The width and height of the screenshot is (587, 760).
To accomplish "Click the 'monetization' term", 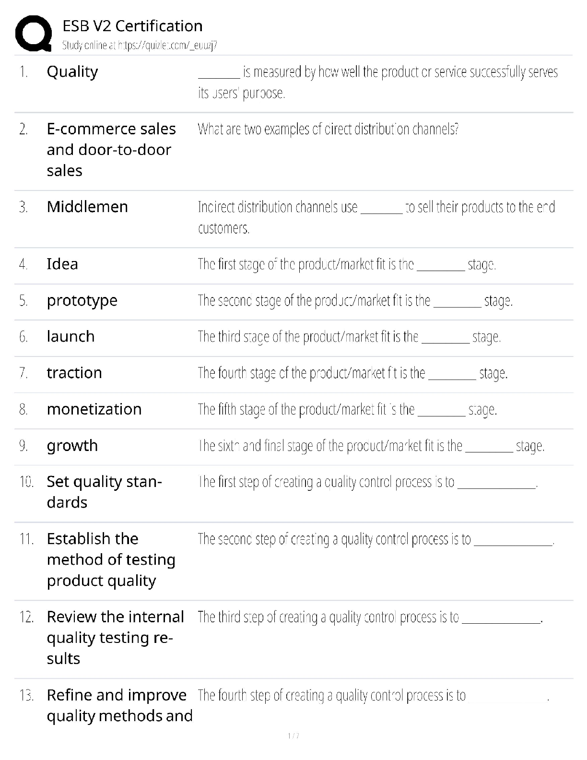I will (94, 409).
